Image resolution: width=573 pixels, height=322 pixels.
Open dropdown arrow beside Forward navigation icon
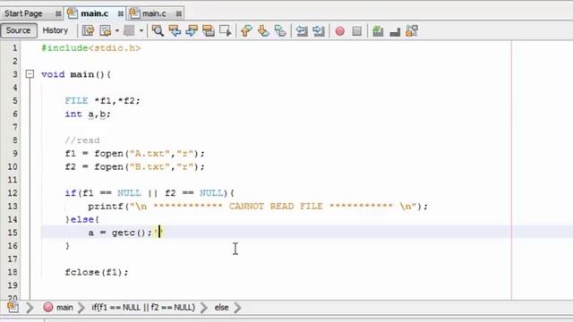coord(141,31)
